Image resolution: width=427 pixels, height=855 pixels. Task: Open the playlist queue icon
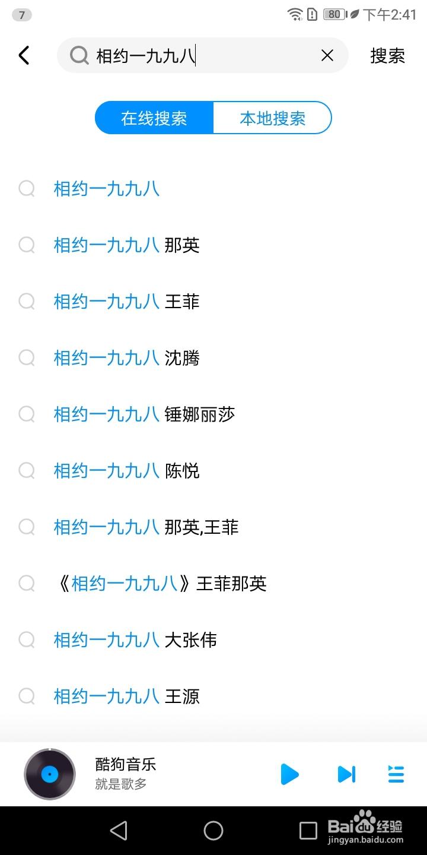coord(396,774)
